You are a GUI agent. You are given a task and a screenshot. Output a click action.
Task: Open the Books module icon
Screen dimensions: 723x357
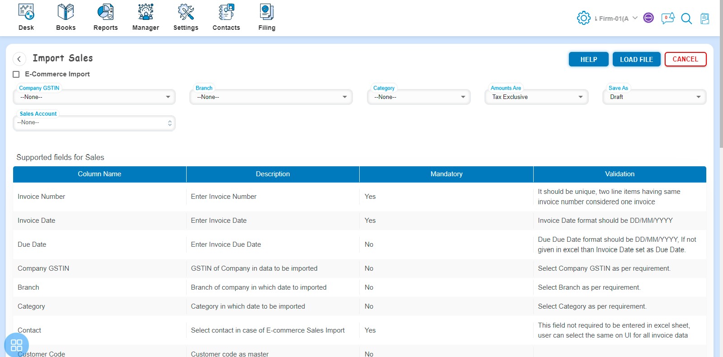(66, 12)
